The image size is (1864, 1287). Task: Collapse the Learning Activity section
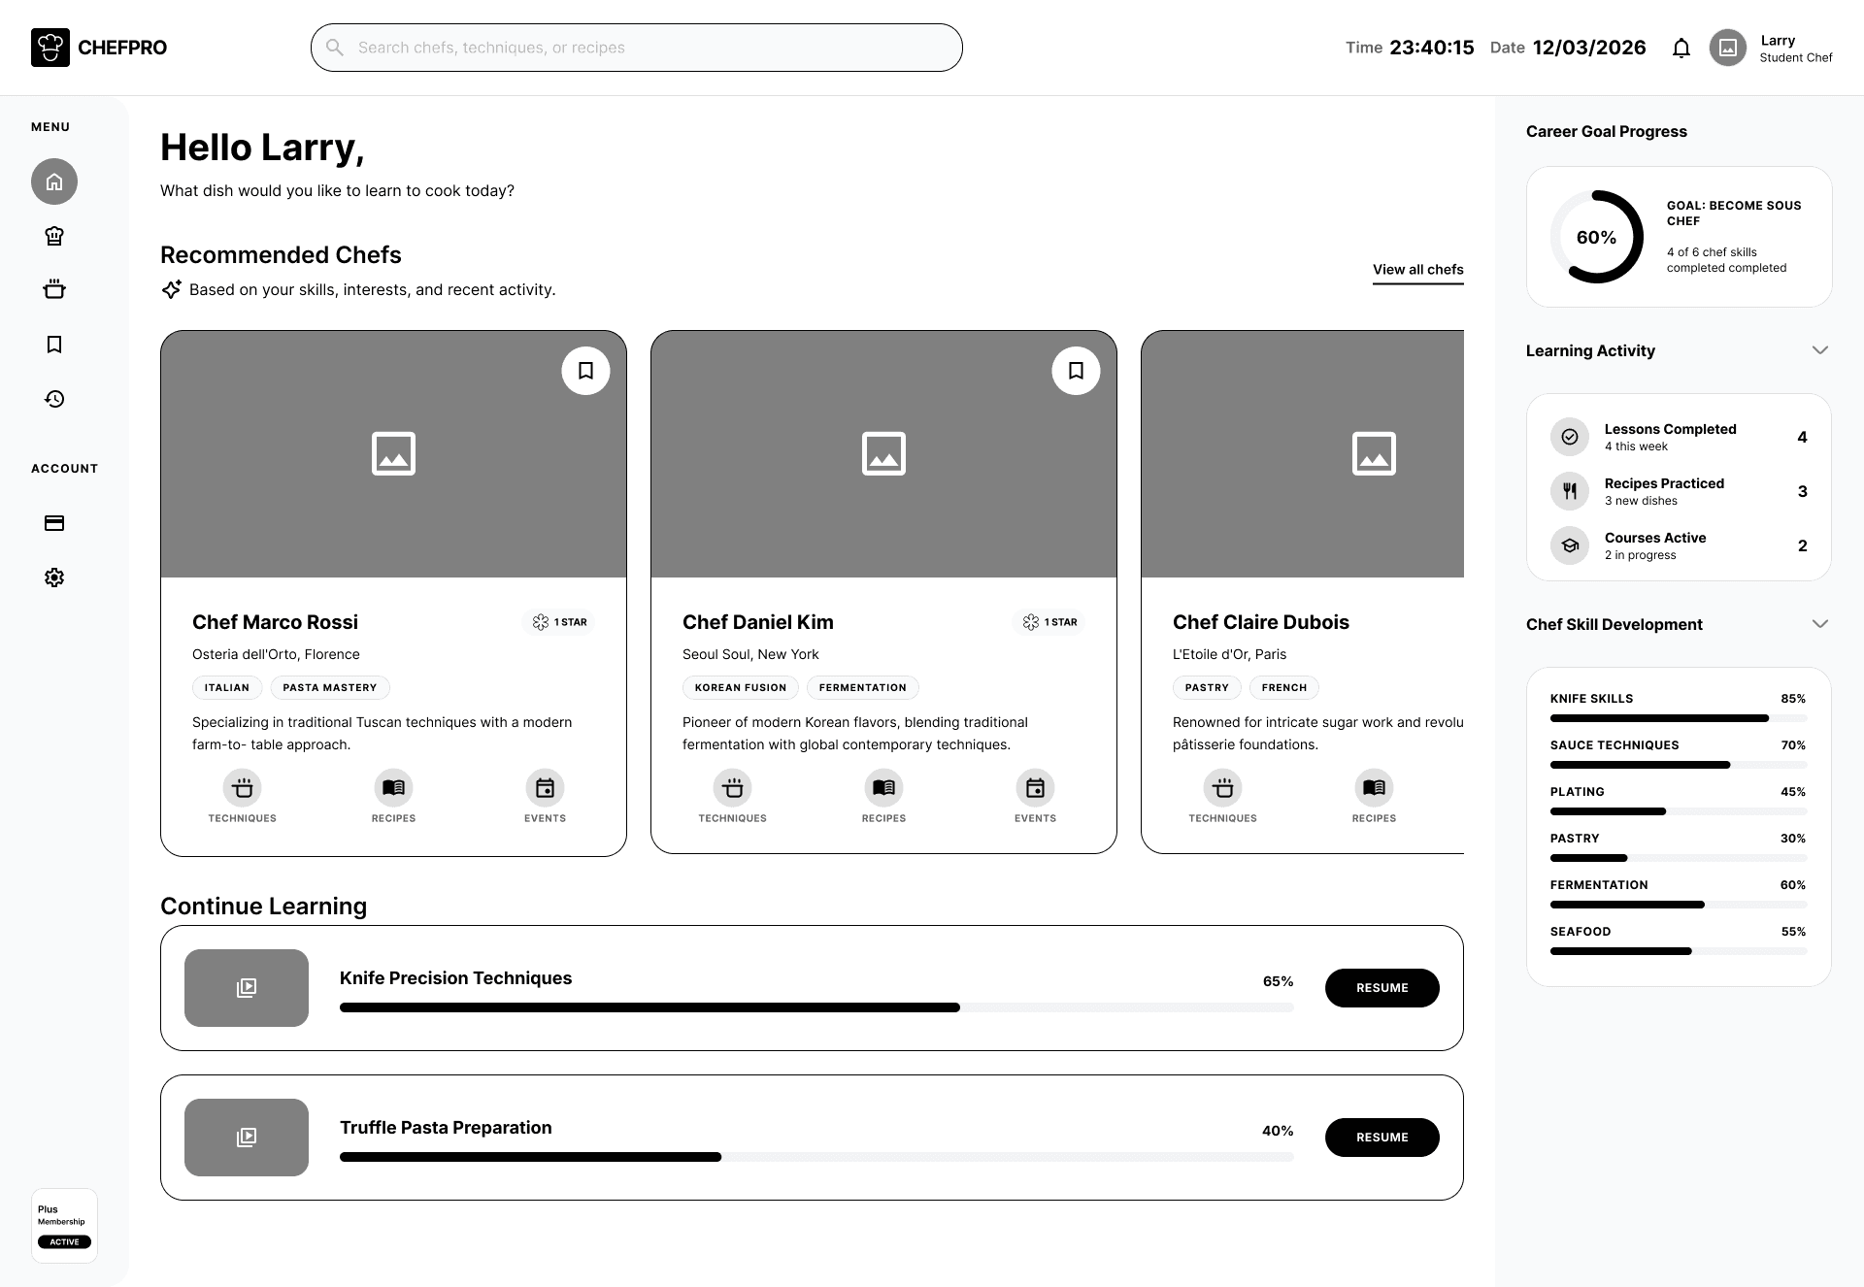pos(1819,350)
